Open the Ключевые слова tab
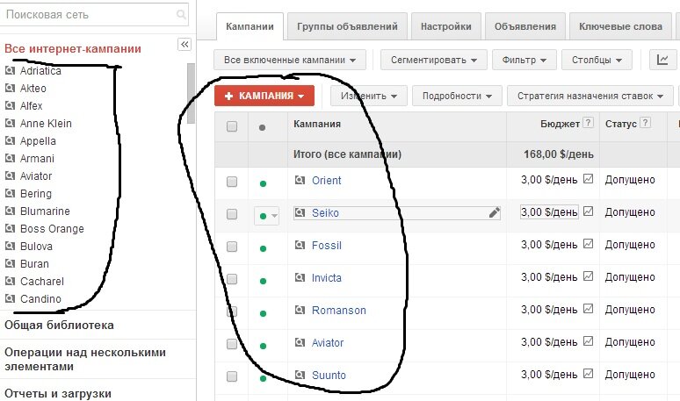This screenshot has width=680, height=401. point(619,27)
